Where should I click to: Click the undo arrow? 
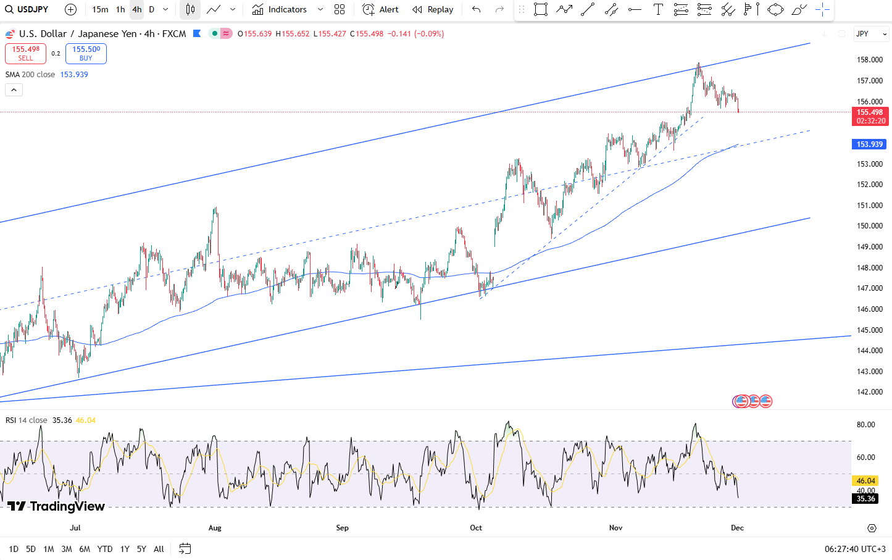pos(476,9)
